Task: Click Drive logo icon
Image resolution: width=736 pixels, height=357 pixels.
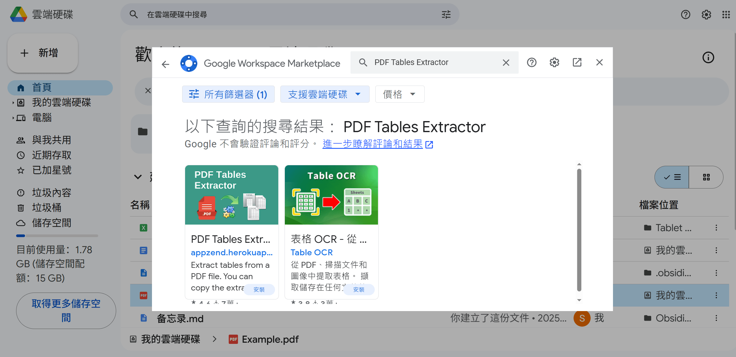Action: 19,14
